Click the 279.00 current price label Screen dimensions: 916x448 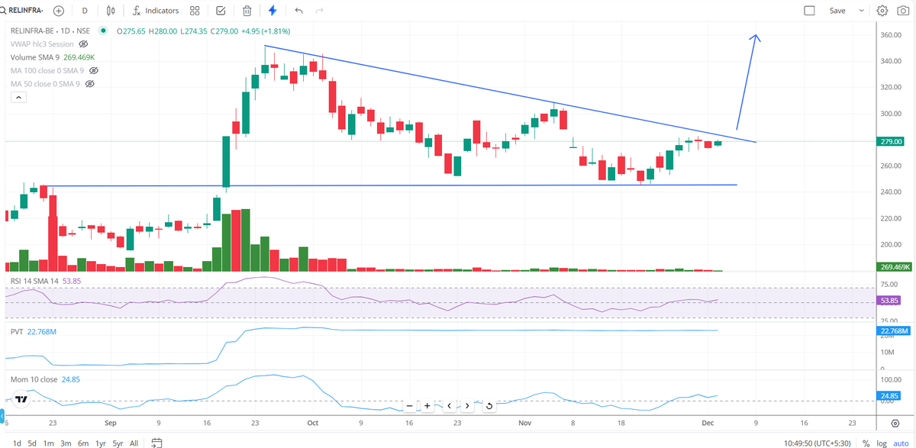(892, 141)
